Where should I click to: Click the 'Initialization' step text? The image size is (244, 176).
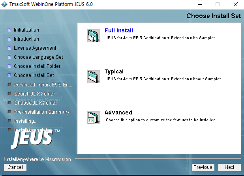[26, 30]
